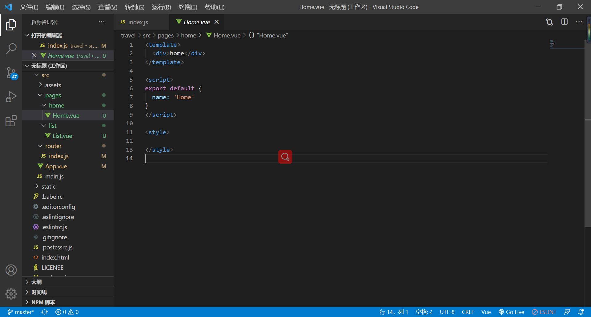The height and width of the screenshot is (317, 591).
Task: Open router index.js in file tree
Action: (x=68, y=156)
